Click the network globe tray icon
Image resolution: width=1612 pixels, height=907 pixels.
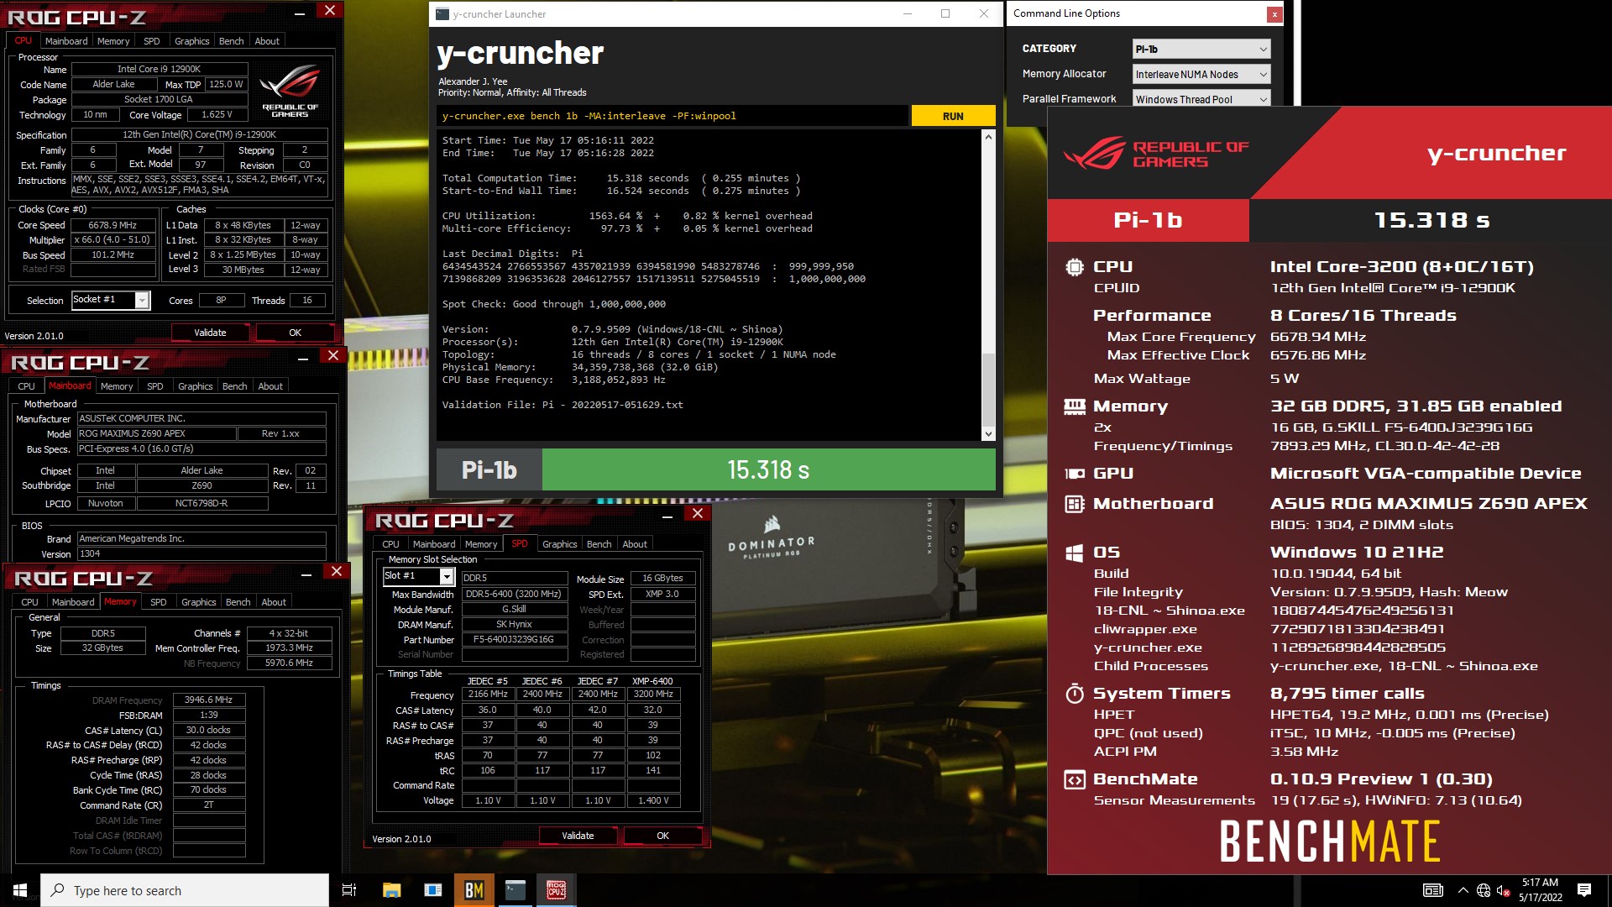1484,891
